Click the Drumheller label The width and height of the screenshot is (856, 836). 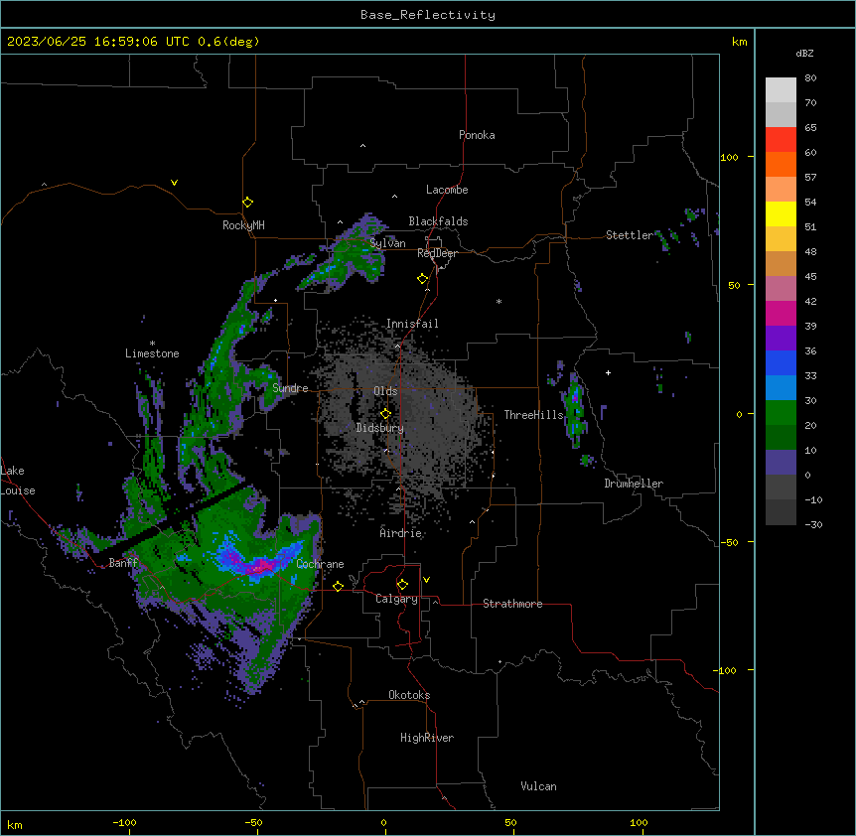(x=634, y=484)
